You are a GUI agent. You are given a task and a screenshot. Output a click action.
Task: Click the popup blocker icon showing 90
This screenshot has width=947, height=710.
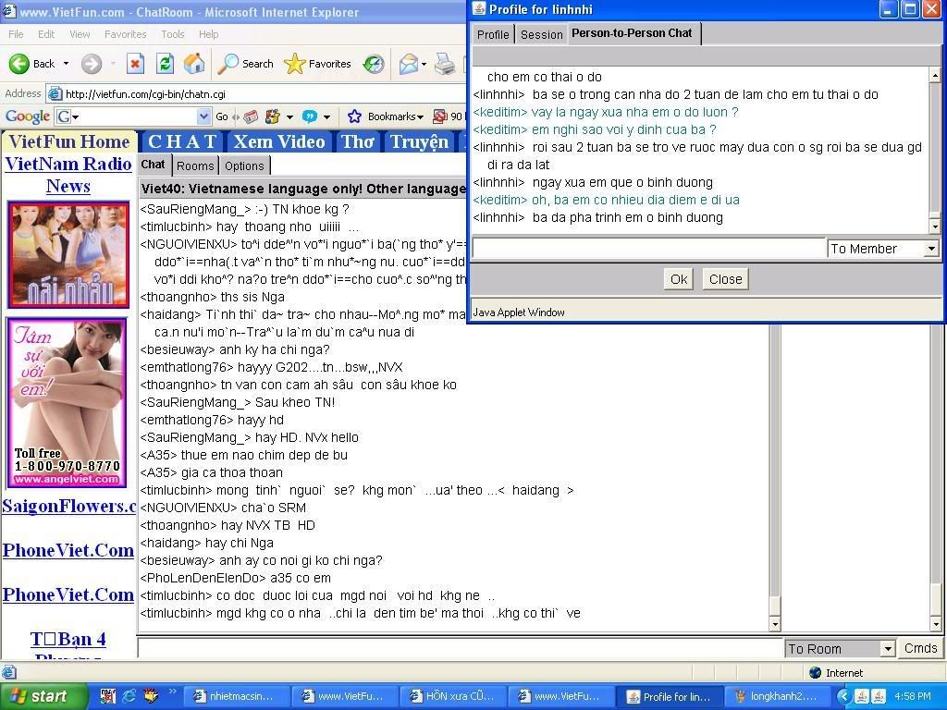pos(440,116)
